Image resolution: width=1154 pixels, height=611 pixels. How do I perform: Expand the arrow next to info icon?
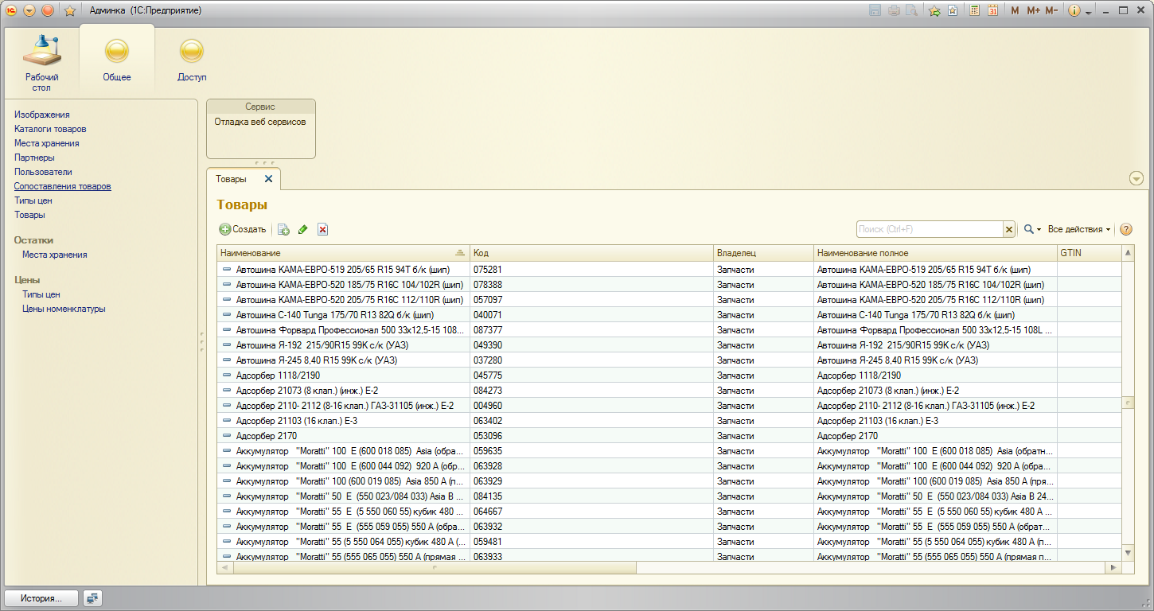pyautogui.click(x=1088, y=11)
